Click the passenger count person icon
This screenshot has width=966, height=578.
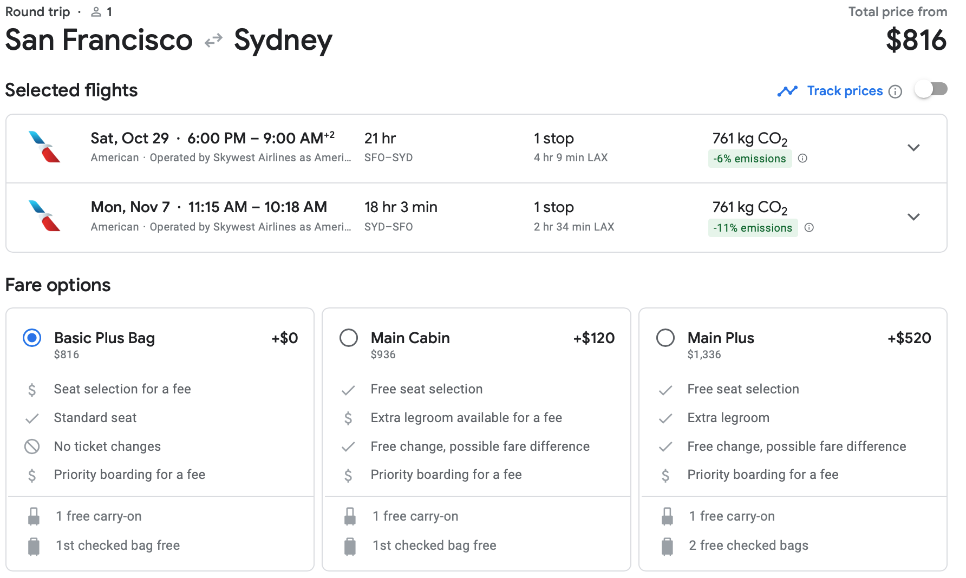96,12
